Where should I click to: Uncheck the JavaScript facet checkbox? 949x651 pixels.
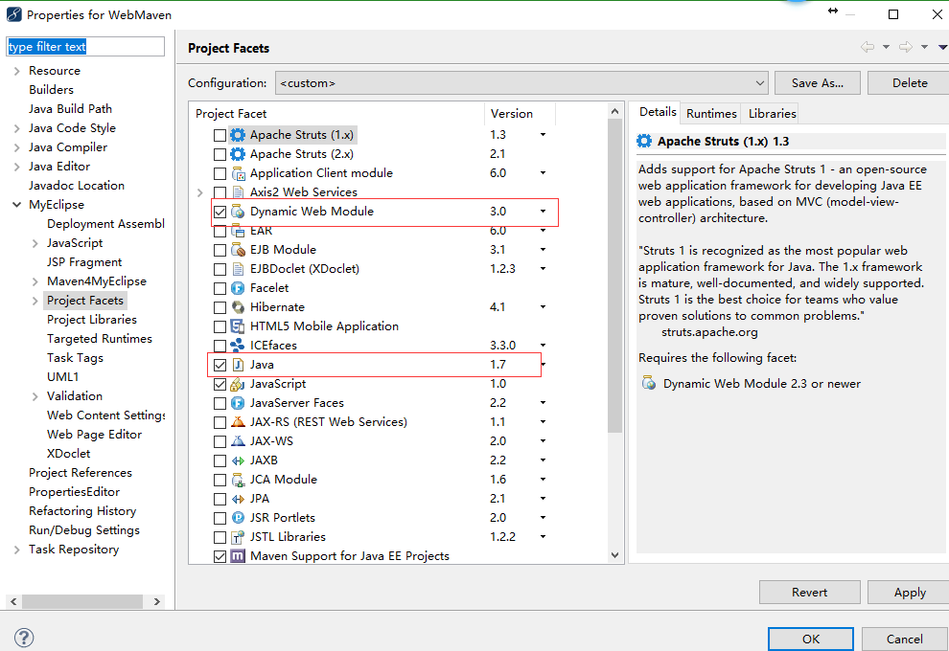tap(220, 385)
